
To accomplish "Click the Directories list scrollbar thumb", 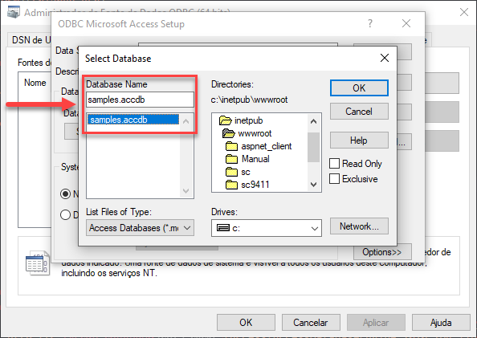I will tap(313, 147).
